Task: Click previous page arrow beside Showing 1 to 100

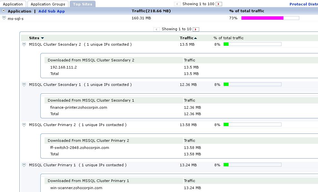Action: [x=177, y=4]
